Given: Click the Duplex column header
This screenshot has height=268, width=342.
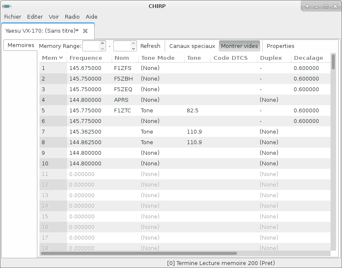Looking at the screenshot, I should click(x=275, y=58).
